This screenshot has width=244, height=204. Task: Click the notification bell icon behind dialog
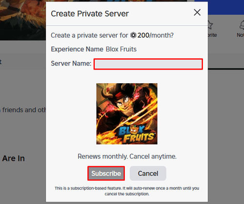(242, 25)
